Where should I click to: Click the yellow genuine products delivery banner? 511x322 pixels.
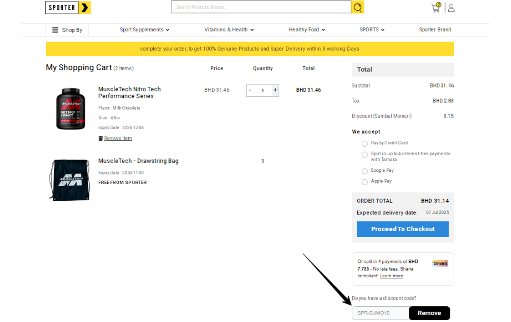250,49
